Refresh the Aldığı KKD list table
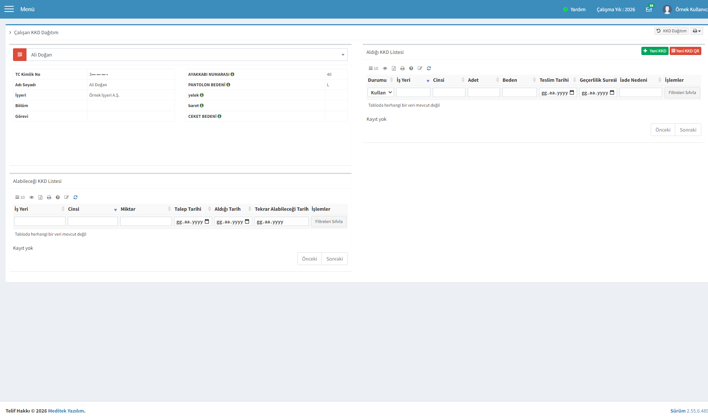The height and width of the screenshot is (420, 708). pos(429,68)
